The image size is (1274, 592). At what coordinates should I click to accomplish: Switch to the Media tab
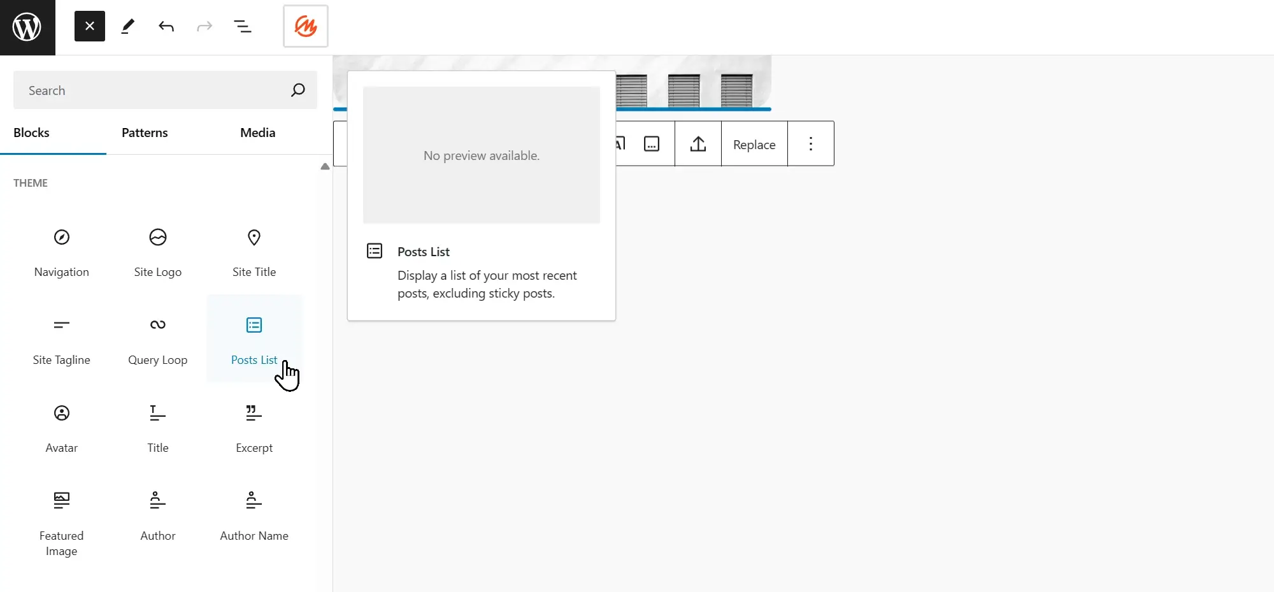tap(257, 133)
